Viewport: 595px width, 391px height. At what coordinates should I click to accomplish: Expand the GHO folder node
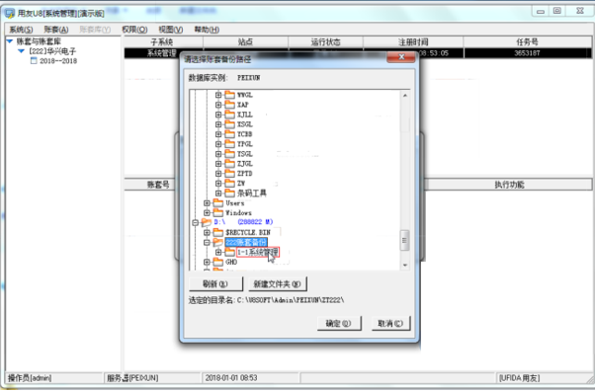[207, 262]
